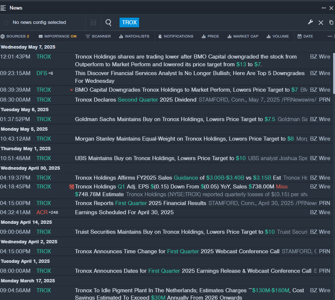
Task: Click the +246 tickers badge next to ACR
Action: (x=53, y=213)
